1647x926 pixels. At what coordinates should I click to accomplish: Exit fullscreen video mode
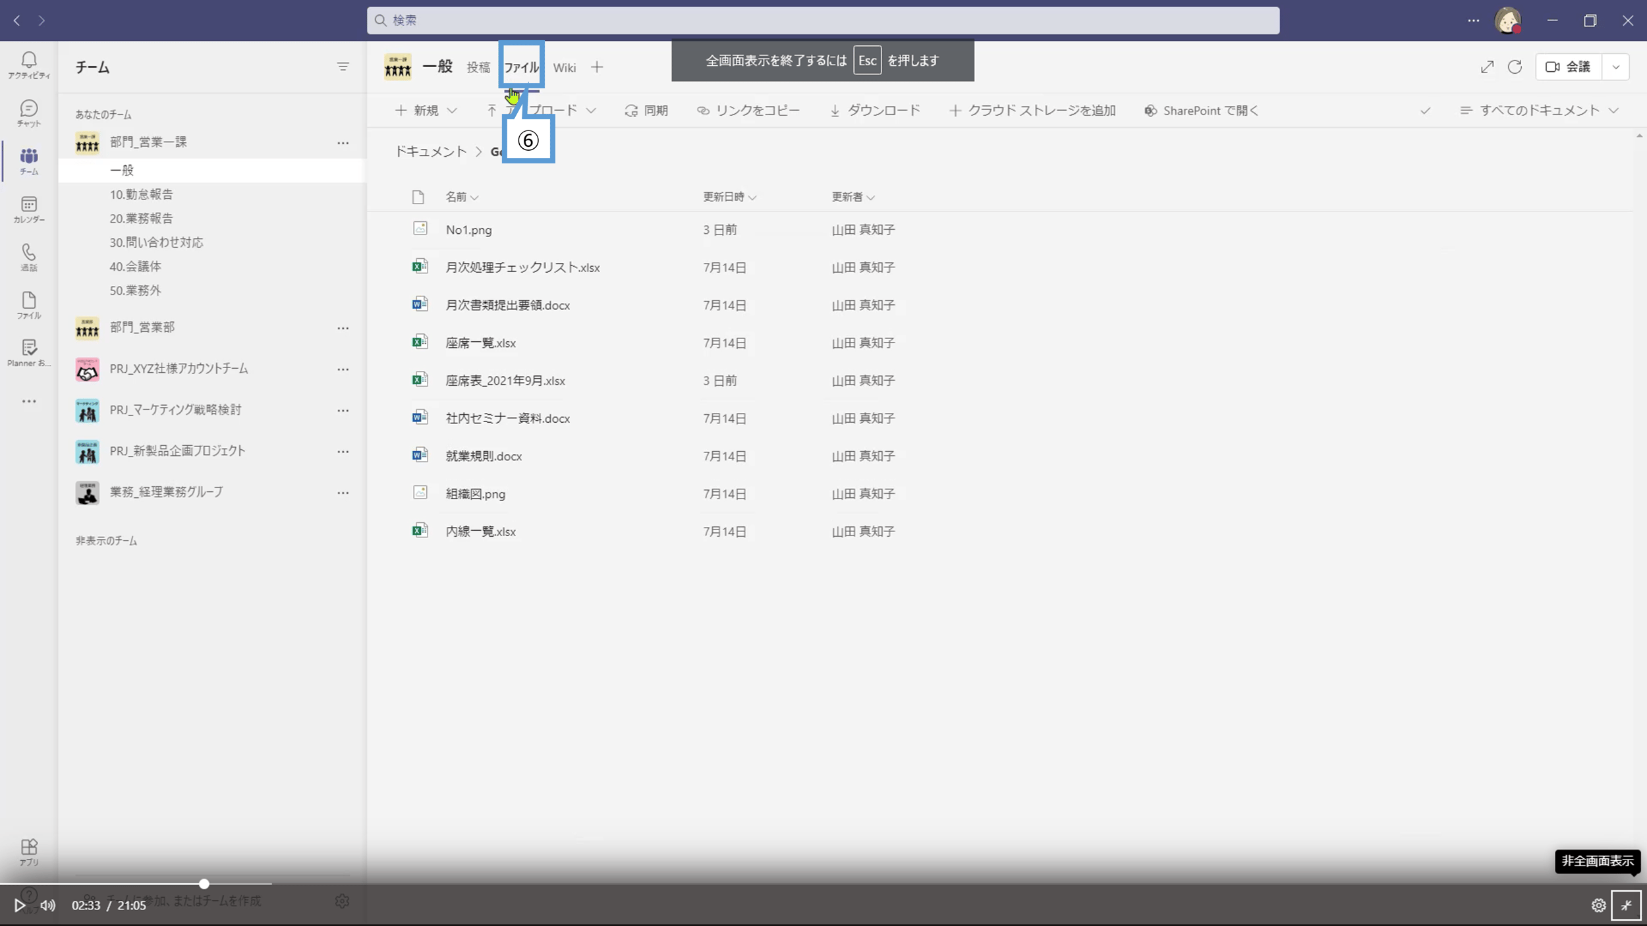point(1626,906)
